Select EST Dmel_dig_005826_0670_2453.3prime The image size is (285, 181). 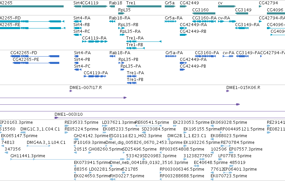pyautogui.click(x=107, y=146)
